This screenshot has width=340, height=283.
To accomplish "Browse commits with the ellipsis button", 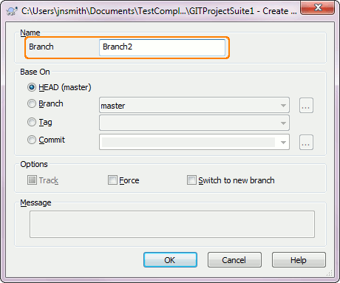I will pyautogui.click(x=306, y=142).
